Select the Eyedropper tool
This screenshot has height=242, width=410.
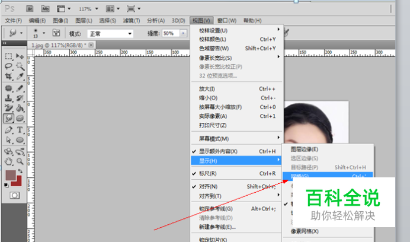pos(20,76)
